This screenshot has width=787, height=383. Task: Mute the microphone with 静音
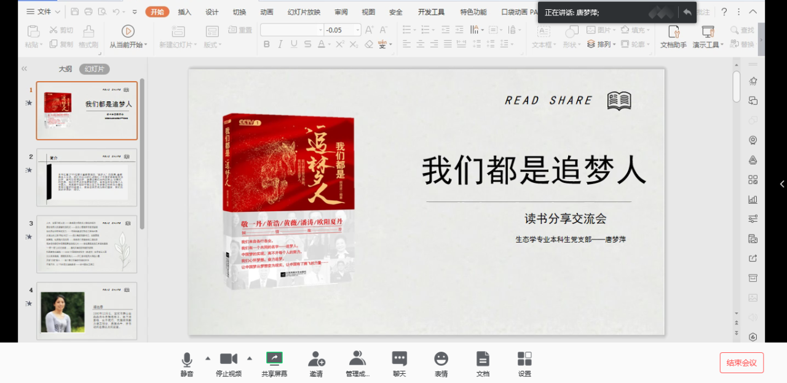pos(187,359)
